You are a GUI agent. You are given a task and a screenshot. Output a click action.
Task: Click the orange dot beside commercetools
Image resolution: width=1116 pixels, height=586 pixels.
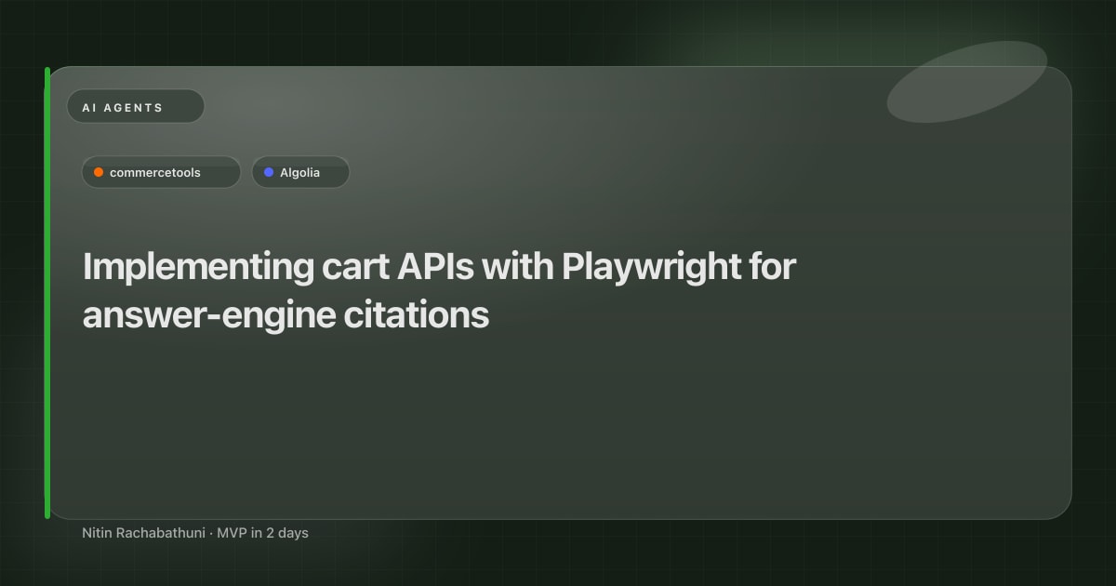(x=99, y=172)
